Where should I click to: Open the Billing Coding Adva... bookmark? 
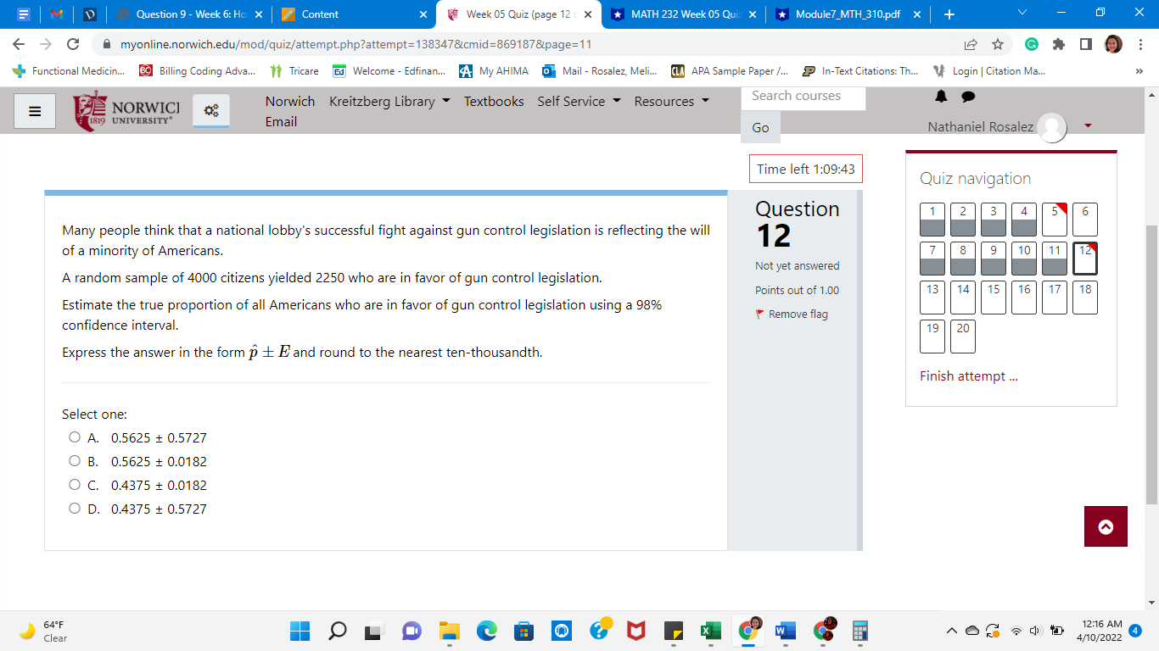pyautogui.click(x=197, y=71)
